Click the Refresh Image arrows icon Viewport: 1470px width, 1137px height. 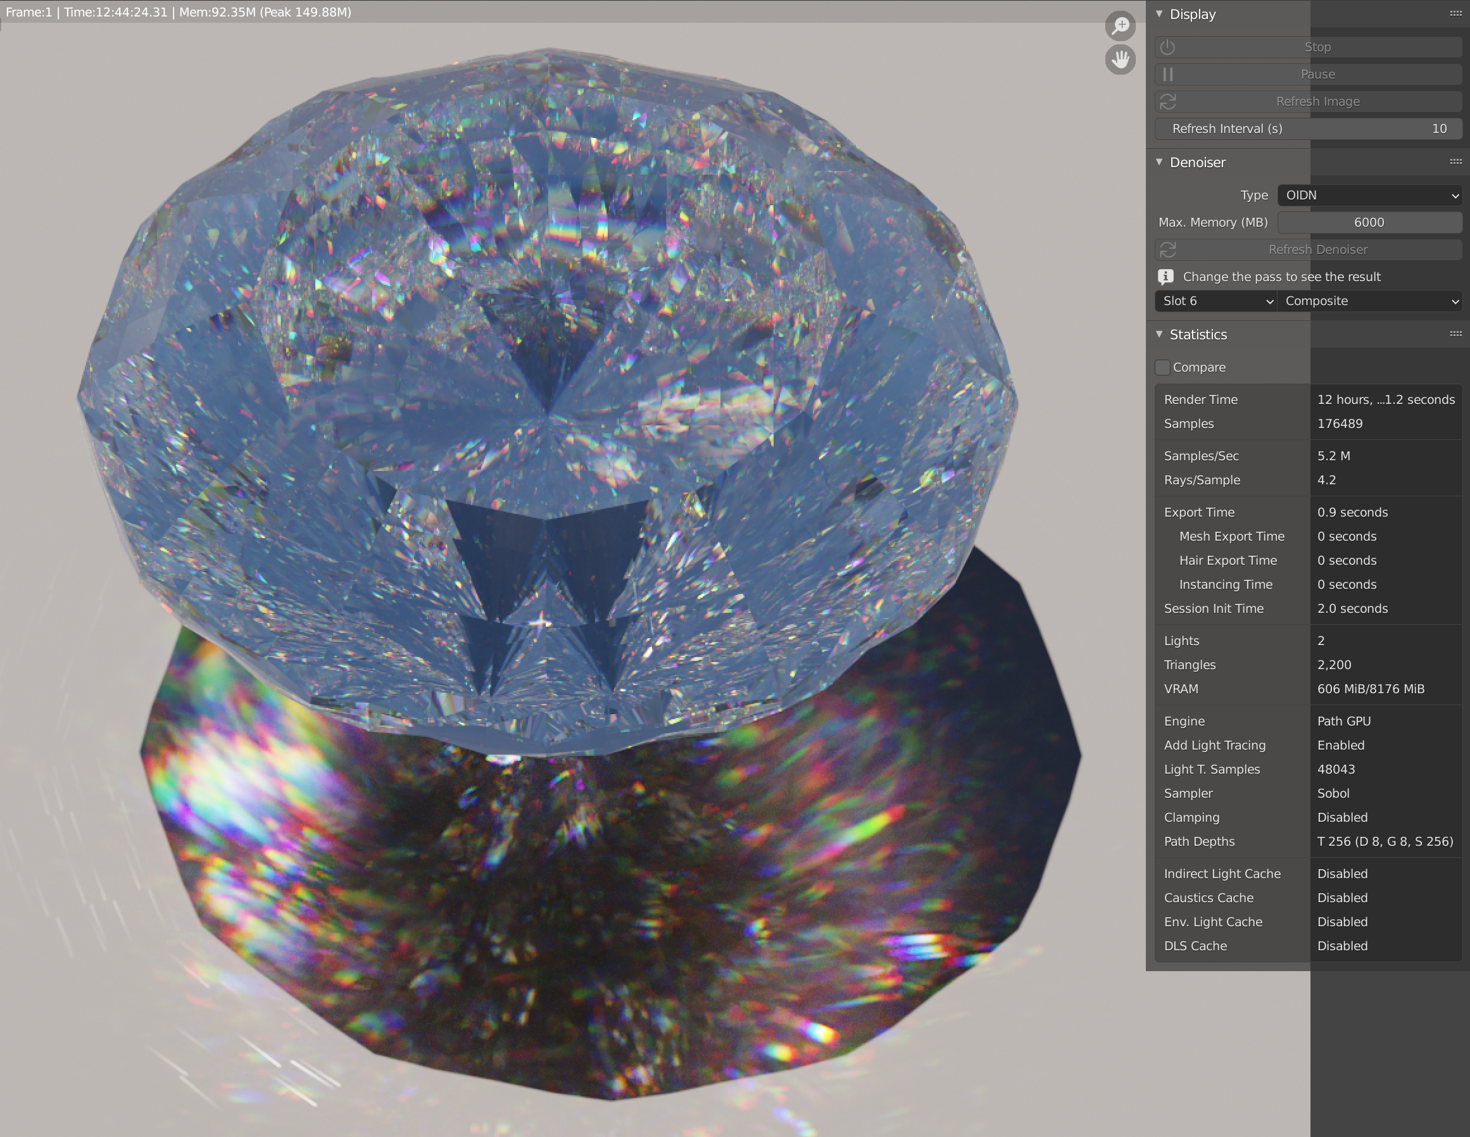pos(1168,102)
